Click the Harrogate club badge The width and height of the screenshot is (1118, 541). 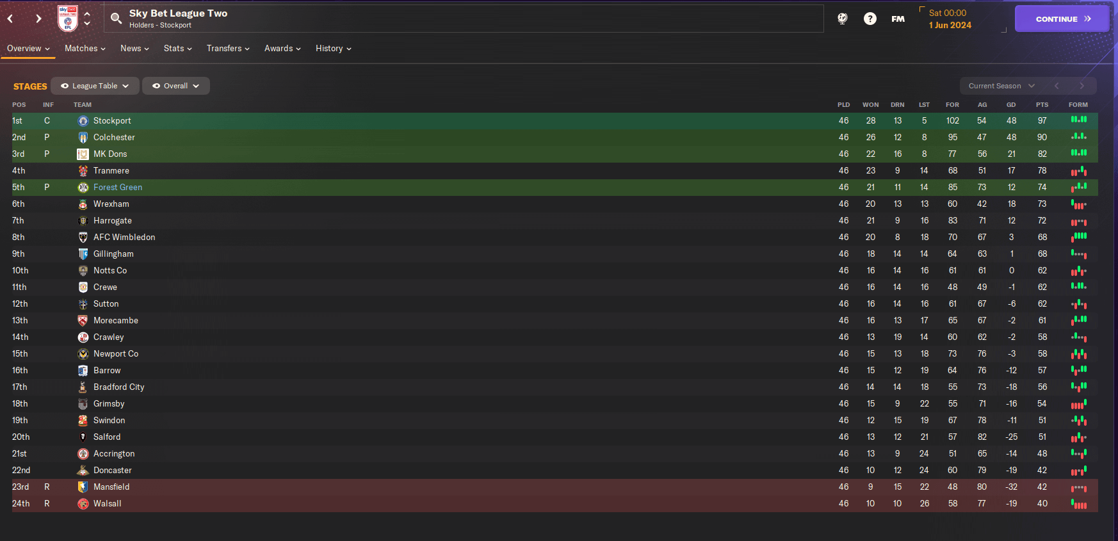pyautogui.click(x=83, y=220)
